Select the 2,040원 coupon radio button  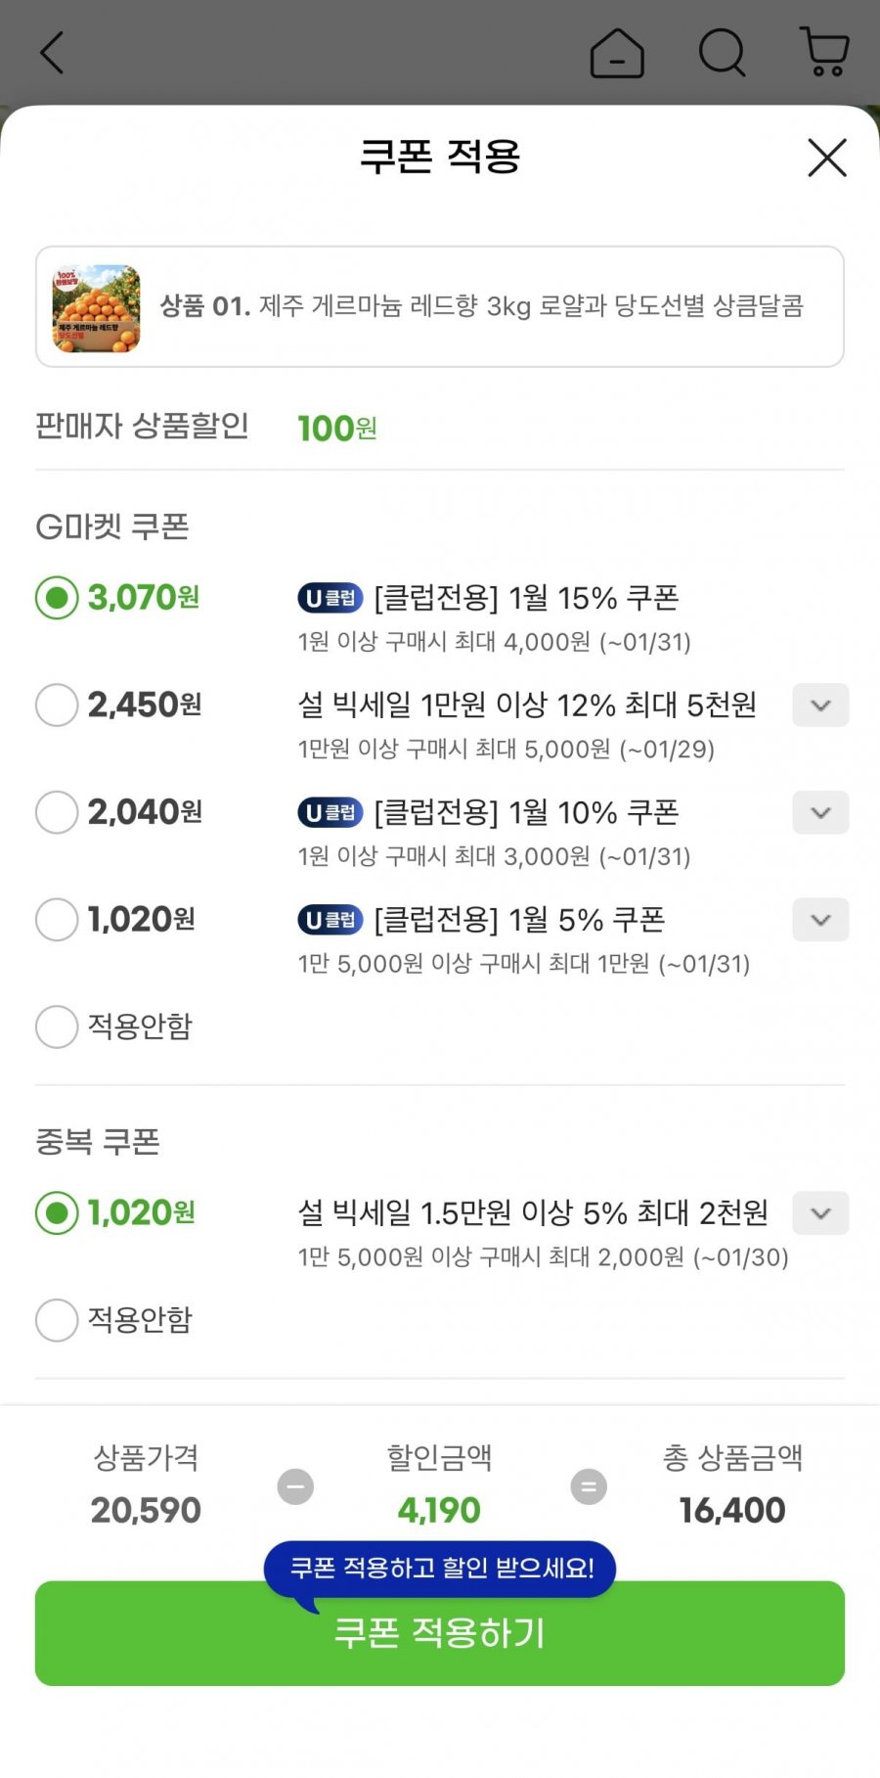pyautogui.click(x=57, y=812)
